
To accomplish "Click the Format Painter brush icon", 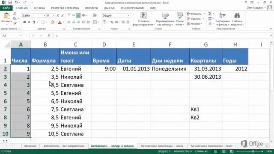I will pos(15,23).
